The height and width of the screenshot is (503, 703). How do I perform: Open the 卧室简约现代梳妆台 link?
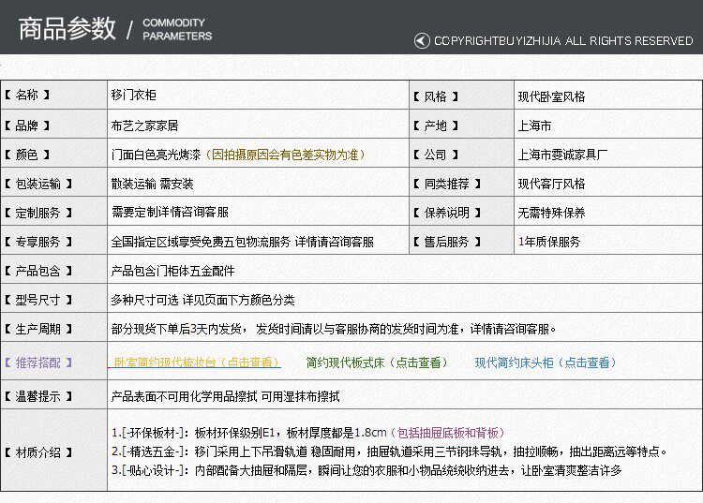[197, 362]
